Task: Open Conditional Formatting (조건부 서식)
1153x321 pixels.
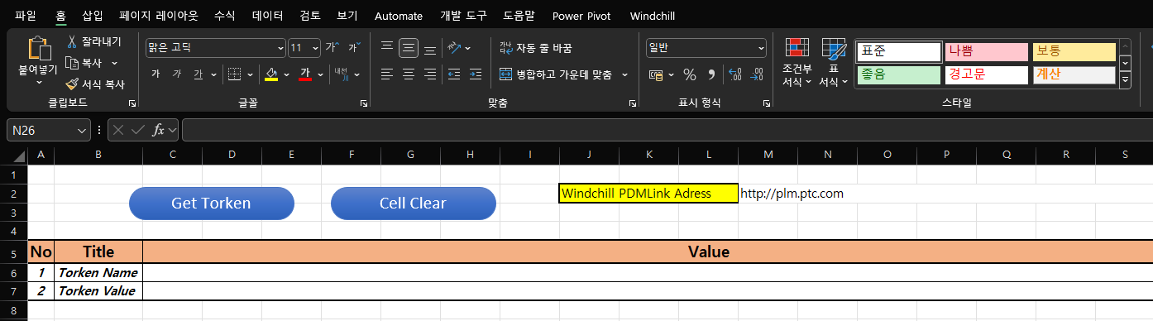Action: point(797,63)
